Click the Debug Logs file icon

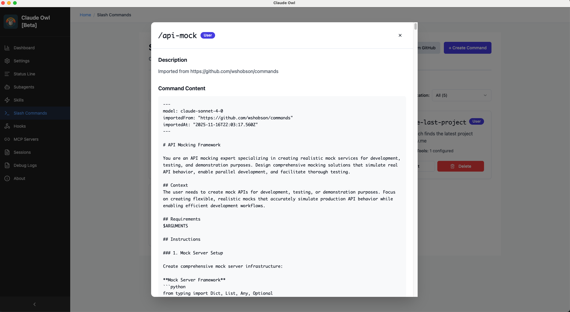7,165
